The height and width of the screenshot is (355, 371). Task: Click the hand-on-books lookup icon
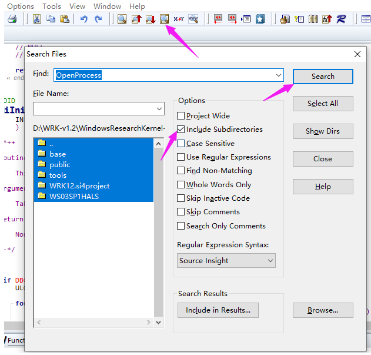pos(285,19)
